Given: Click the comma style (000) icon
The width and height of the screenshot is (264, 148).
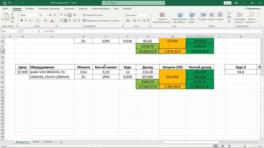Looking at the screenshot, I should (x=139, y=21).
